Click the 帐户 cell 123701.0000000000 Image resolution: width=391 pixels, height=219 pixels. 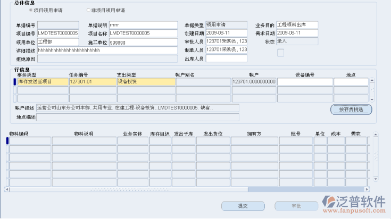[x=254, y=82]
